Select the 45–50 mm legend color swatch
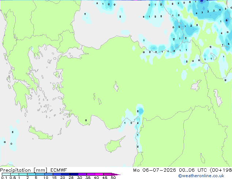Viewport: 232px width, 179px height. pos(108,174)
